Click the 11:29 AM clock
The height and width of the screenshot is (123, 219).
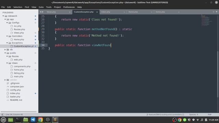tap(214, 120)
